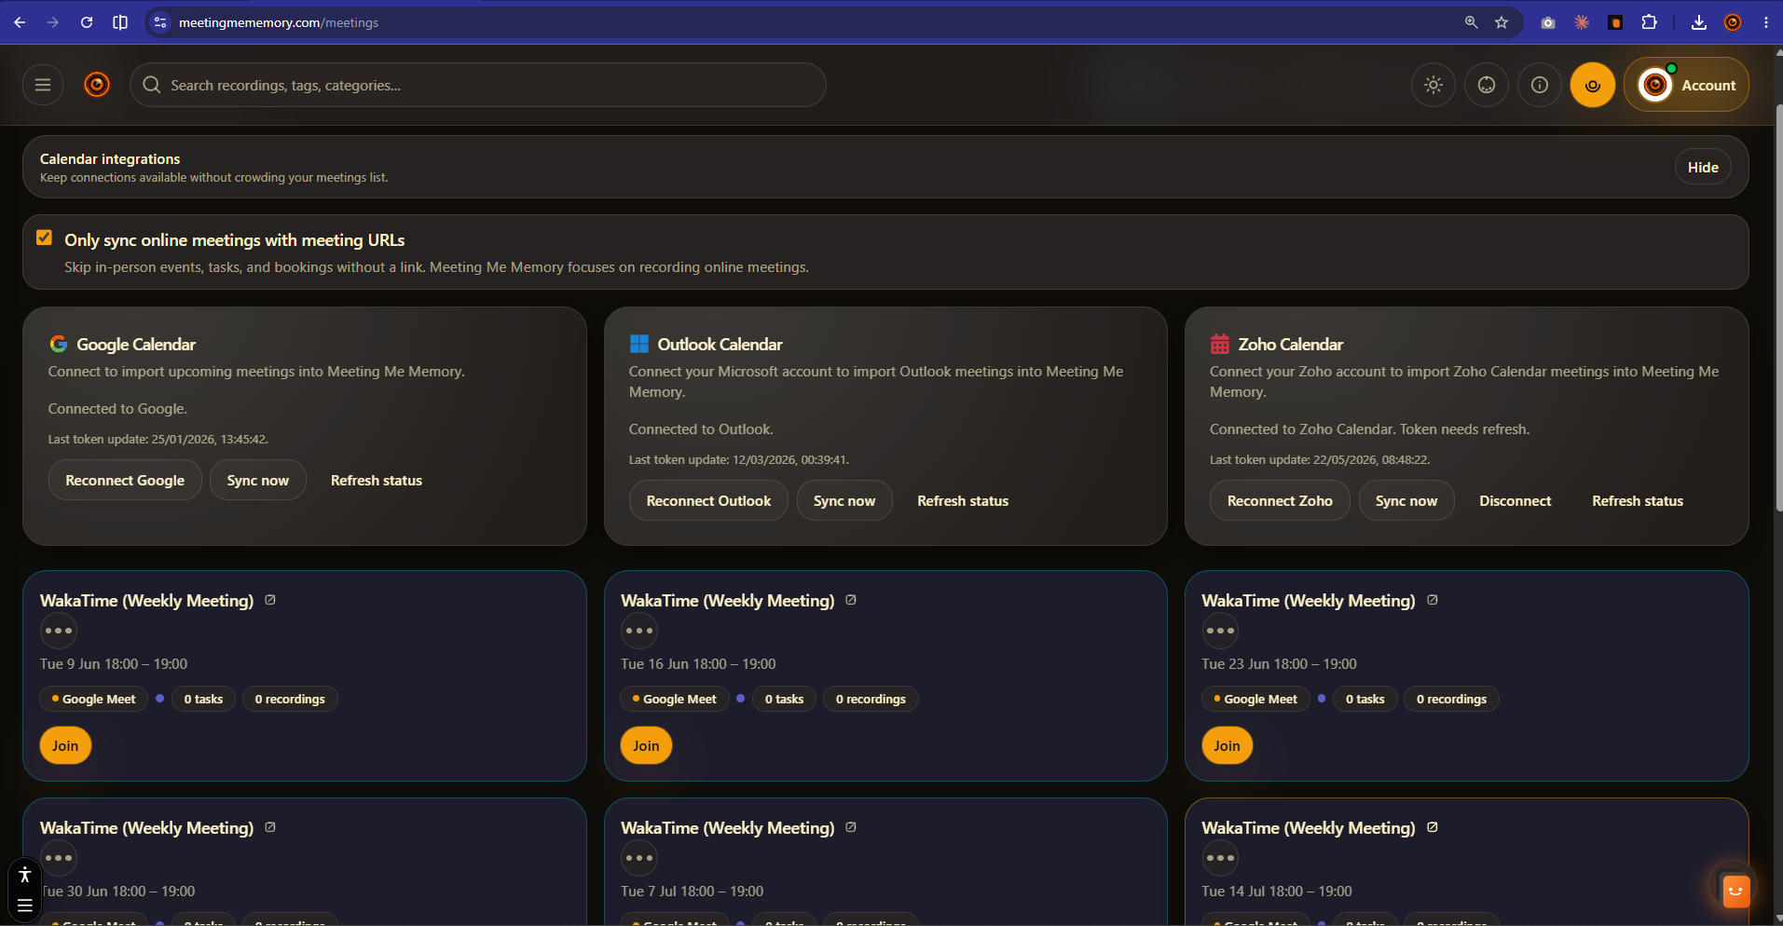
Task: Open Chrome three-dot menu
Action: click(1766, 22)
